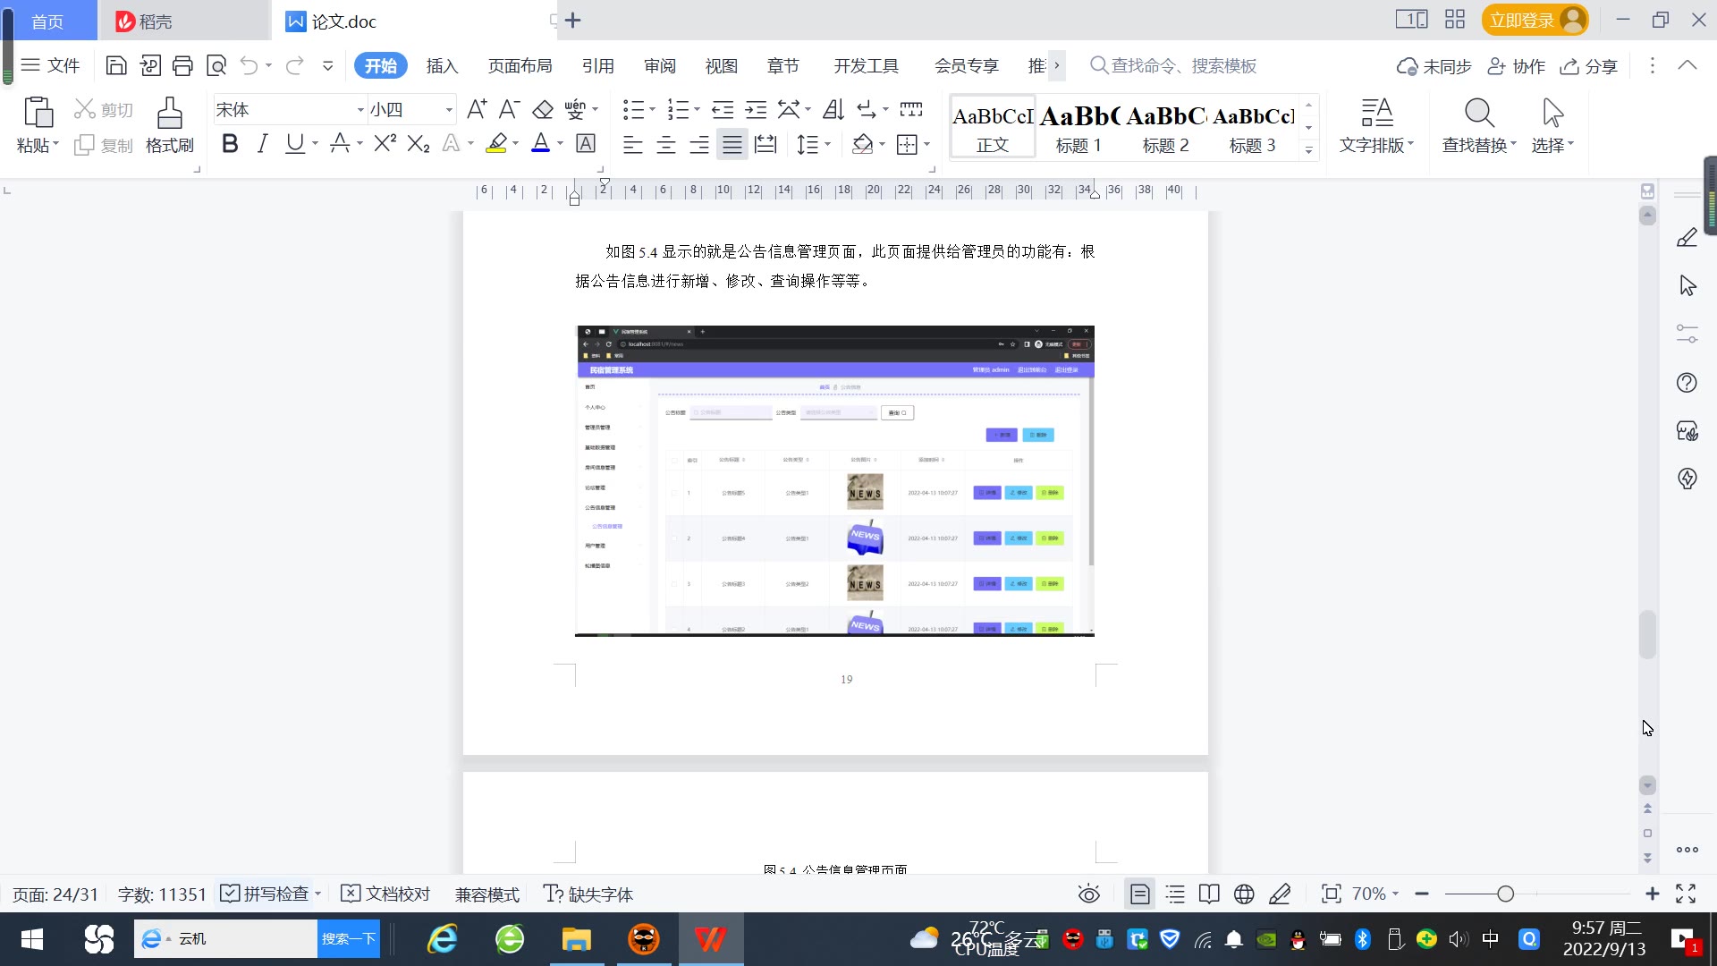
Task: Toggle eye protection mode icon in status bar
Action: [x=1088, y=894]
